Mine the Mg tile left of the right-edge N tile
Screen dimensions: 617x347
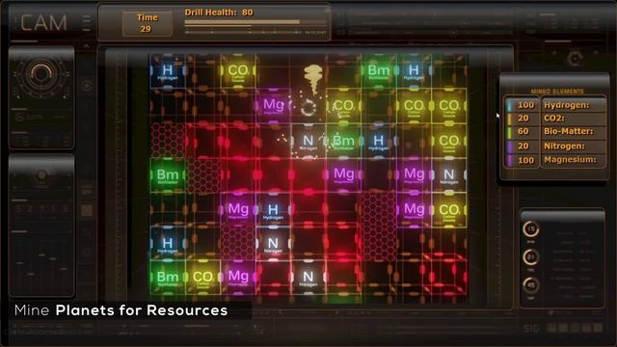point(414,174)
